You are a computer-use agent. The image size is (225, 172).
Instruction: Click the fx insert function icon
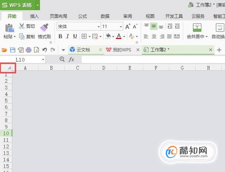(71, 59)
